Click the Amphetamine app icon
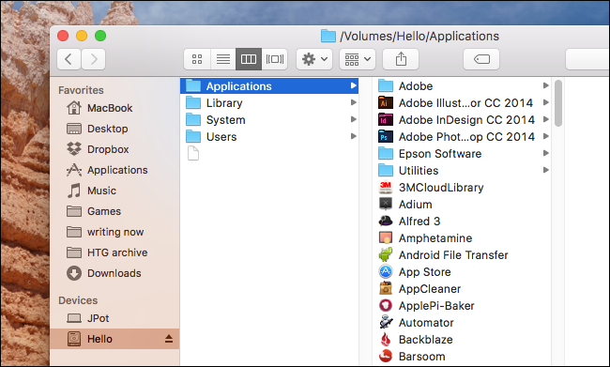Viewport: 610px width, 367px height. tap(386, 237)
